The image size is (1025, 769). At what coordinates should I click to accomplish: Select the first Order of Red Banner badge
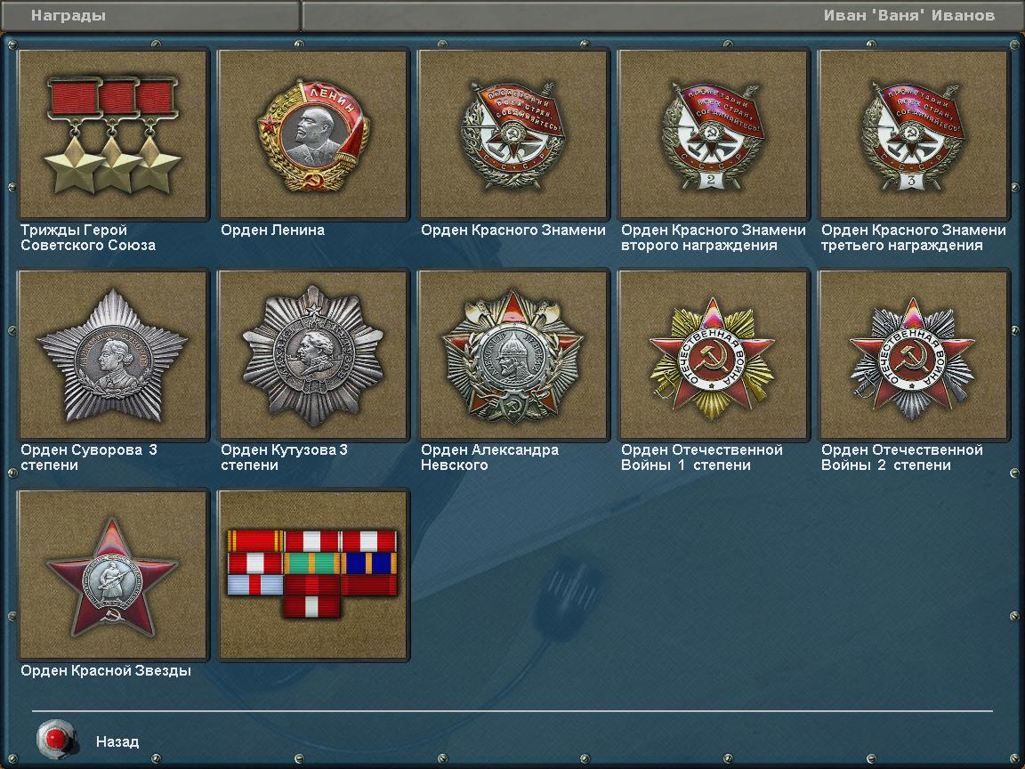tap(513, 134)
